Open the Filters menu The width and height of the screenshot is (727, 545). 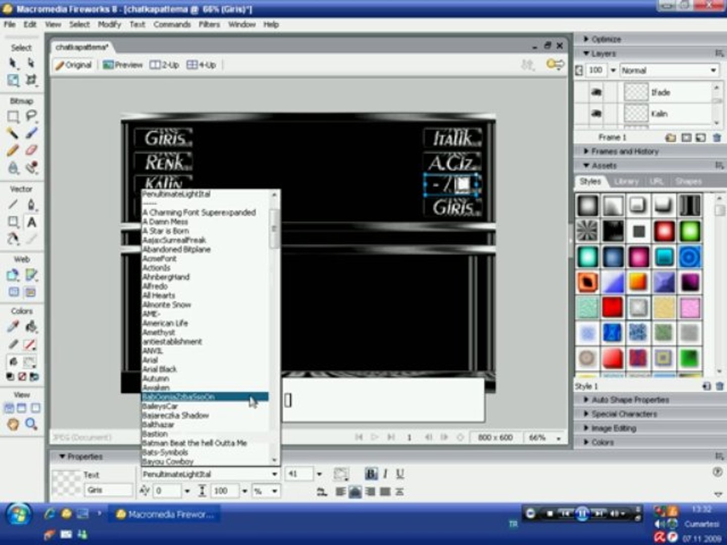(209, 24)
